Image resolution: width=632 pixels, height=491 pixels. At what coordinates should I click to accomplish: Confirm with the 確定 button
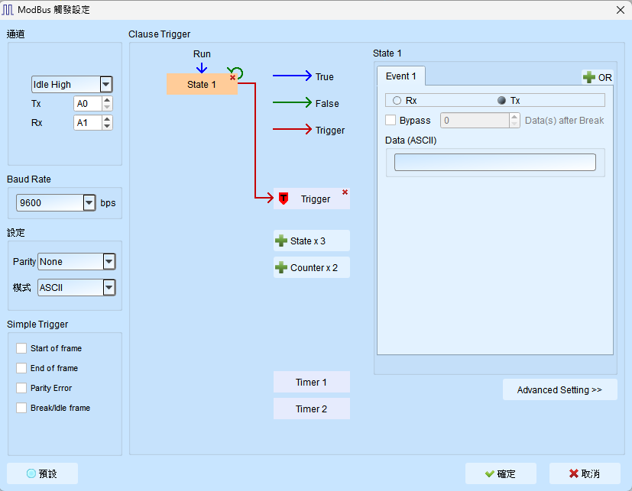click(501, 473)
